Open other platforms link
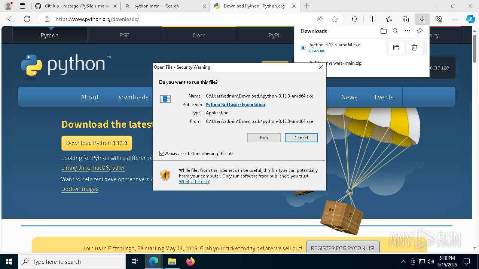The width and height of the screenshot is (479, 269). (118, 168)
